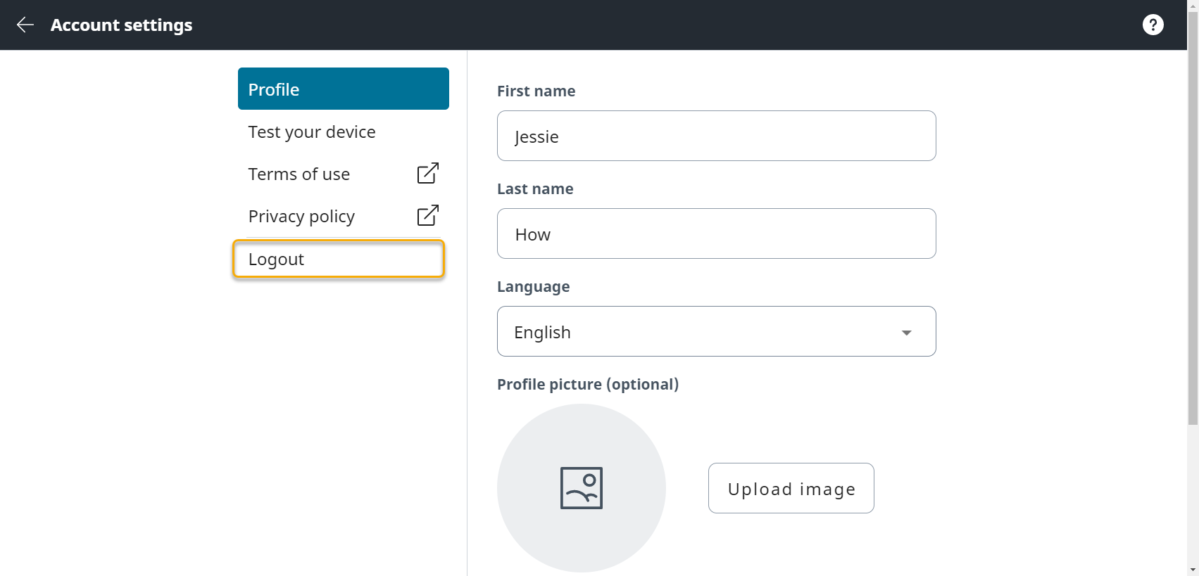Click the Language label
This screenshot has width=1199, height=576.
click(x=533, y=286)
